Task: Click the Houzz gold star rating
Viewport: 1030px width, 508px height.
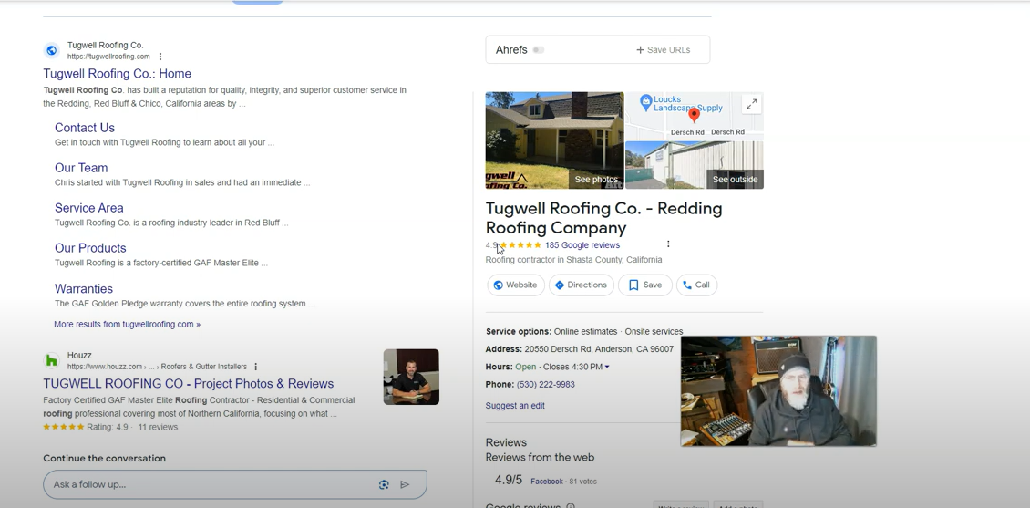Action: pos(64,427)
